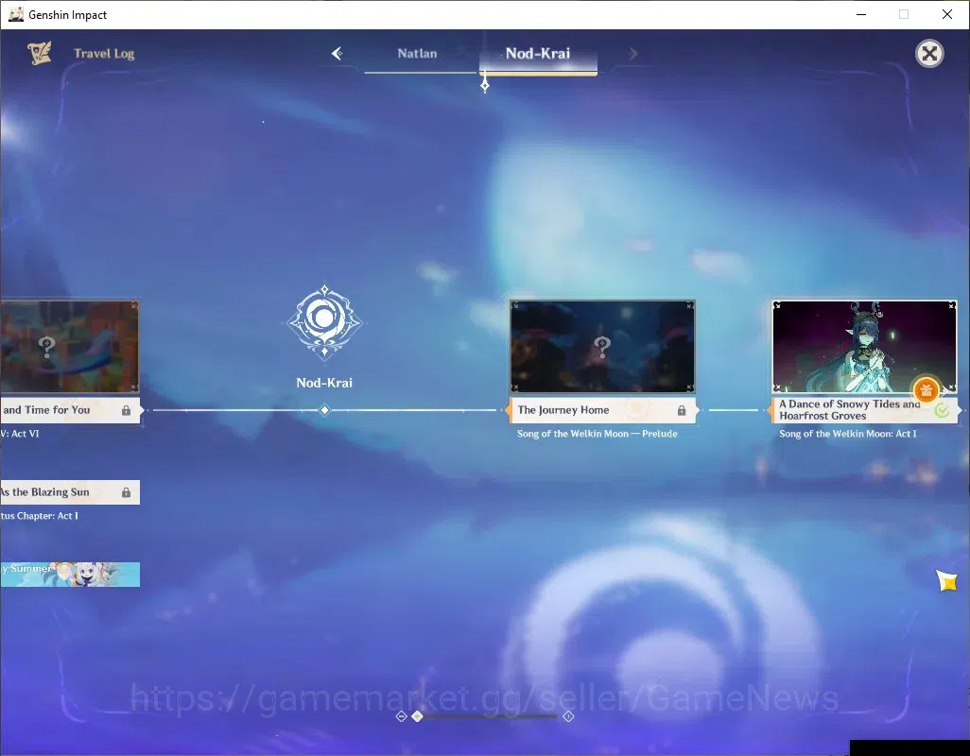Click the 'Nod-Krai' label under emblem
This screenshot has height=756, width=970.
point(324,383)
